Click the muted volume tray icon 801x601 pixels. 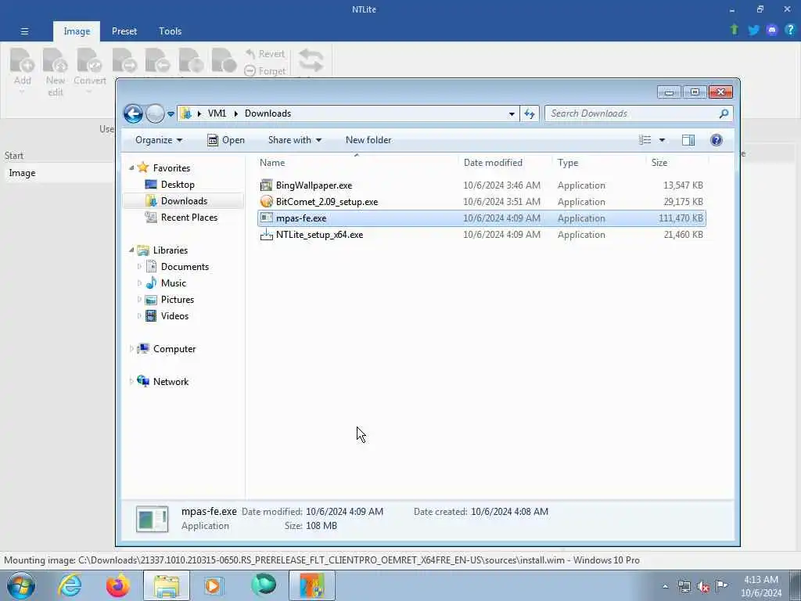pos(703,586)
